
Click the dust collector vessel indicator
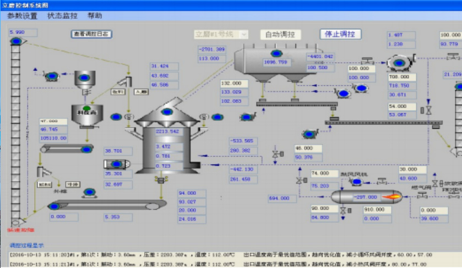coord(276,53)
